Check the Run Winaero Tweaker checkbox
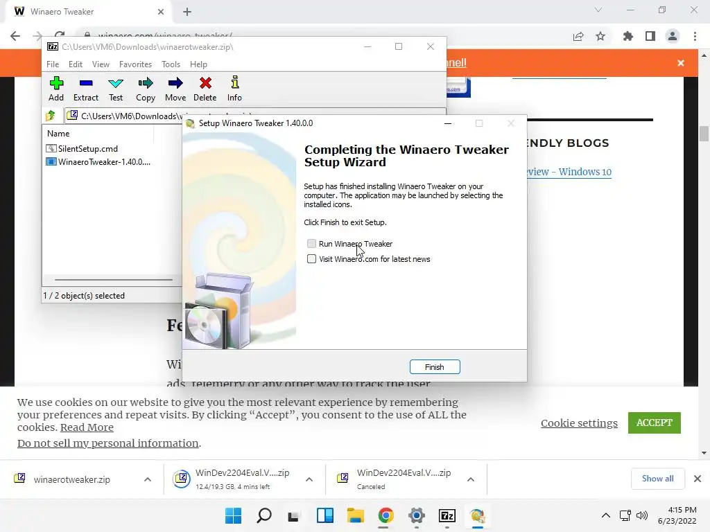The image size is (710, 532). [311, 244]
